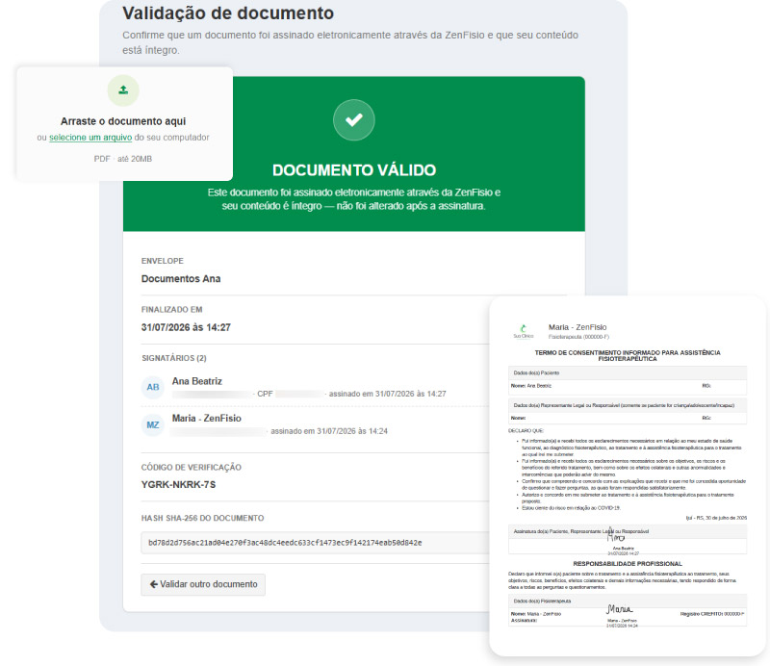This screenshot has width=770, height=666.
Task: Click the white checkmark circle icon
Action: point(353,120)
